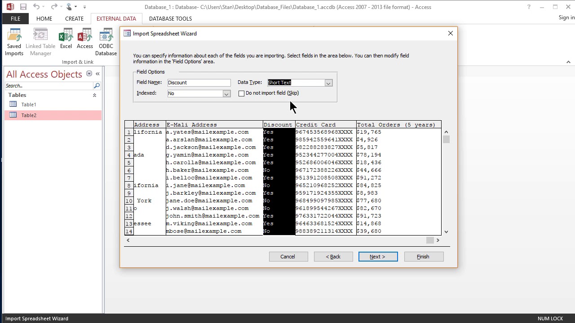Collapse the ribbon arrow
Image resolution: width=575 pixels, height=323 pixels.
tap(568, 62)
